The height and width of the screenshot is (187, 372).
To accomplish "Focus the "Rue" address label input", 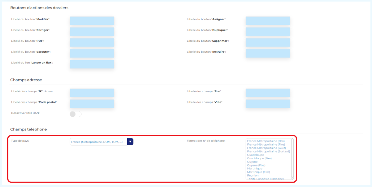I will coord(268,93).
